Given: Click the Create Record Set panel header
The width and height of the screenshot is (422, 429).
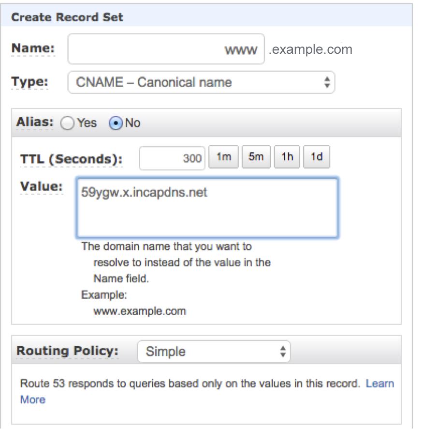Looking at the screenshot, I should (67, 17).
